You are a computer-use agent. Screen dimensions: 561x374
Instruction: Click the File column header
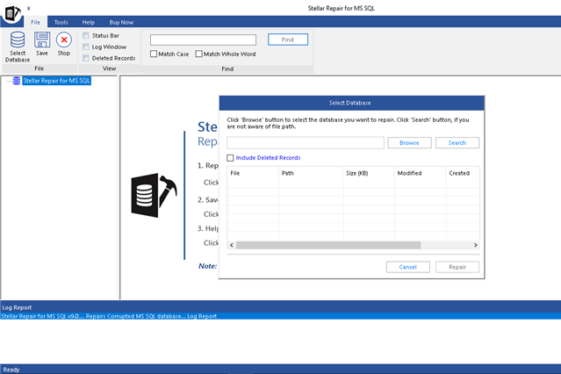[x=253, y=173]
